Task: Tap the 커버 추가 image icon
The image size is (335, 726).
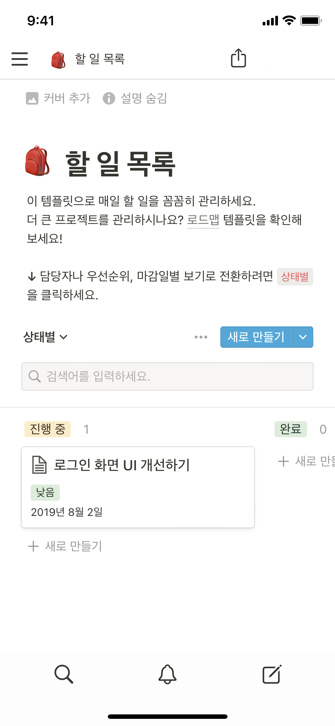Action: click(32, 98)
